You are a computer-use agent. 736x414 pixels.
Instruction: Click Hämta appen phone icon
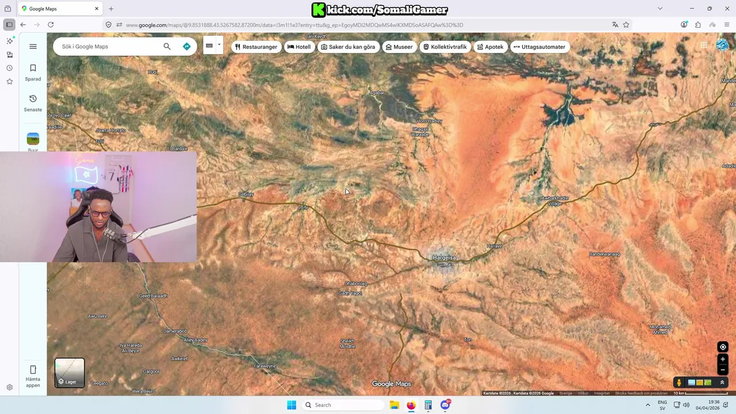pos(33,369)
